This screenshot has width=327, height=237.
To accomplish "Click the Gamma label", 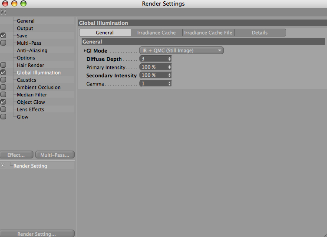I will click(95, 84).
